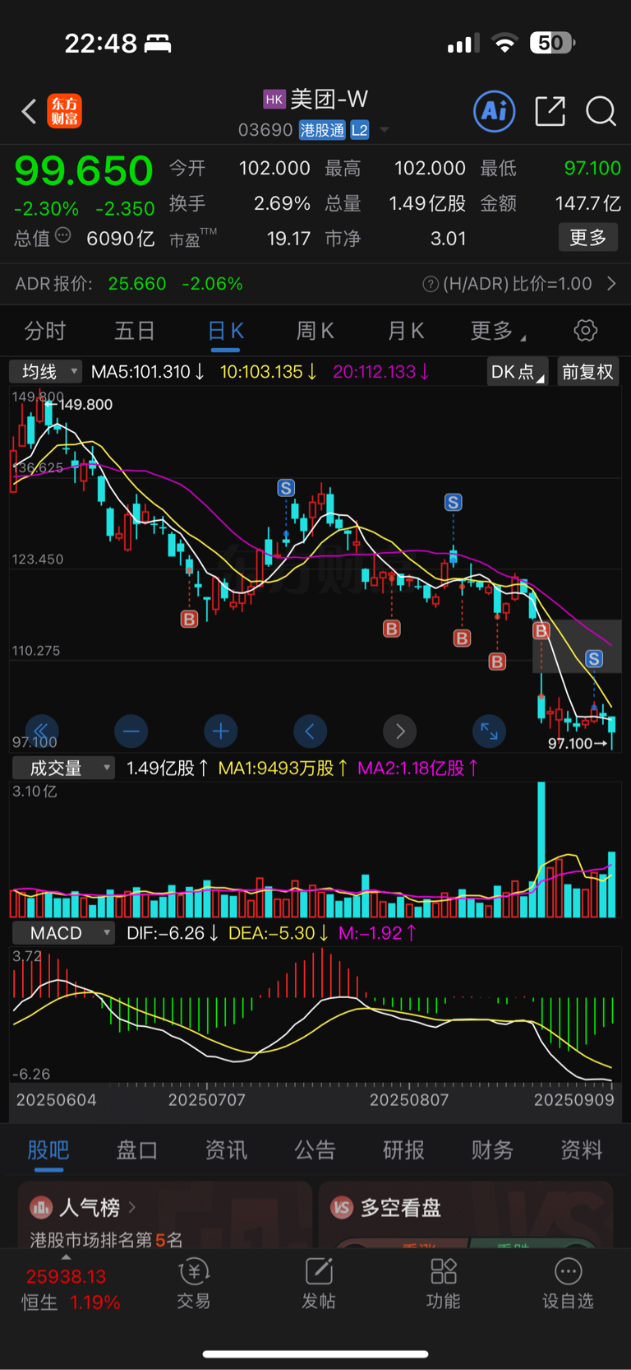Image resolution: width=631 pixels, height=1370 pixels.
Task: Open the Ai assistant icon
Action: pos(495,111)
